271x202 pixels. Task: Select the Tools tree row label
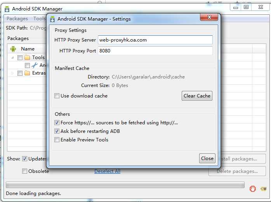tap(38, 57)
